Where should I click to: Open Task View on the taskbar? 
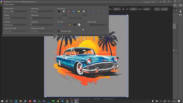(x=11, y=101)
